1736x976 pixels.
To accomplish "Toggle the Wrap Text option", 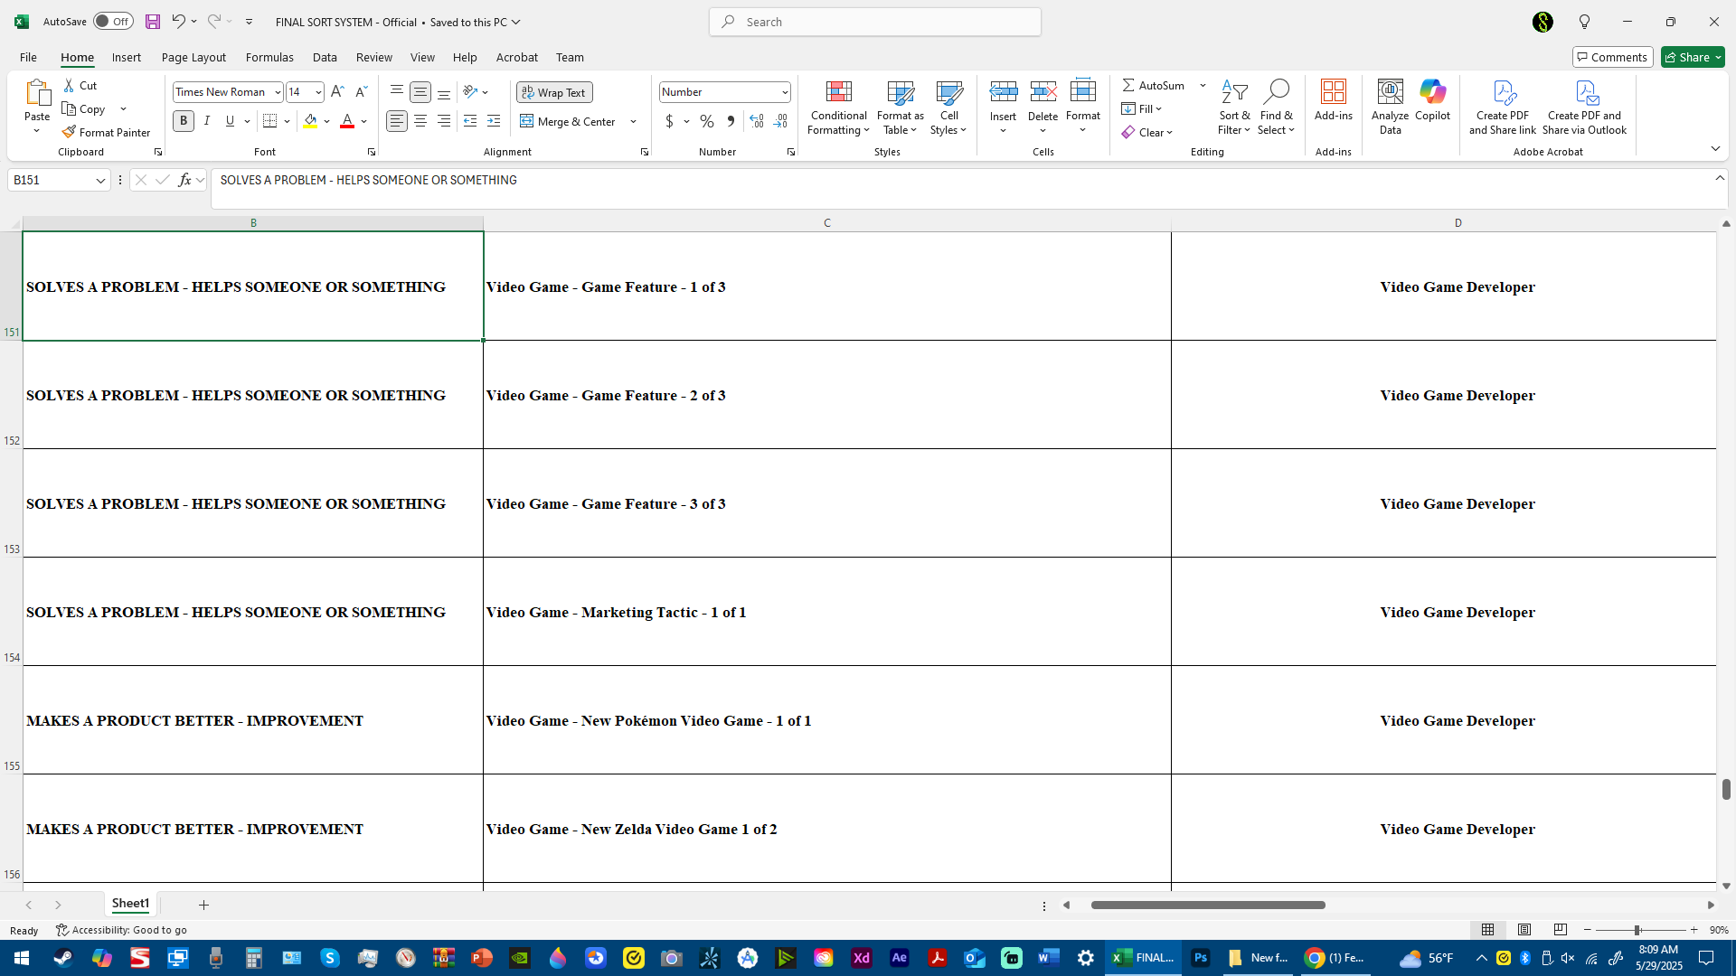I will [554, 92].
